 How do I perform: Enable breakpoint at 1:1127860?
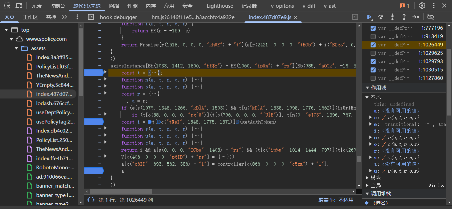click(373, 78)
